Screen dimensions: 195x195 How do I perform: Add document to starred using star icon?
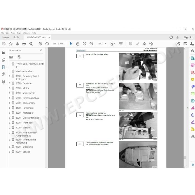coord(11,44)
